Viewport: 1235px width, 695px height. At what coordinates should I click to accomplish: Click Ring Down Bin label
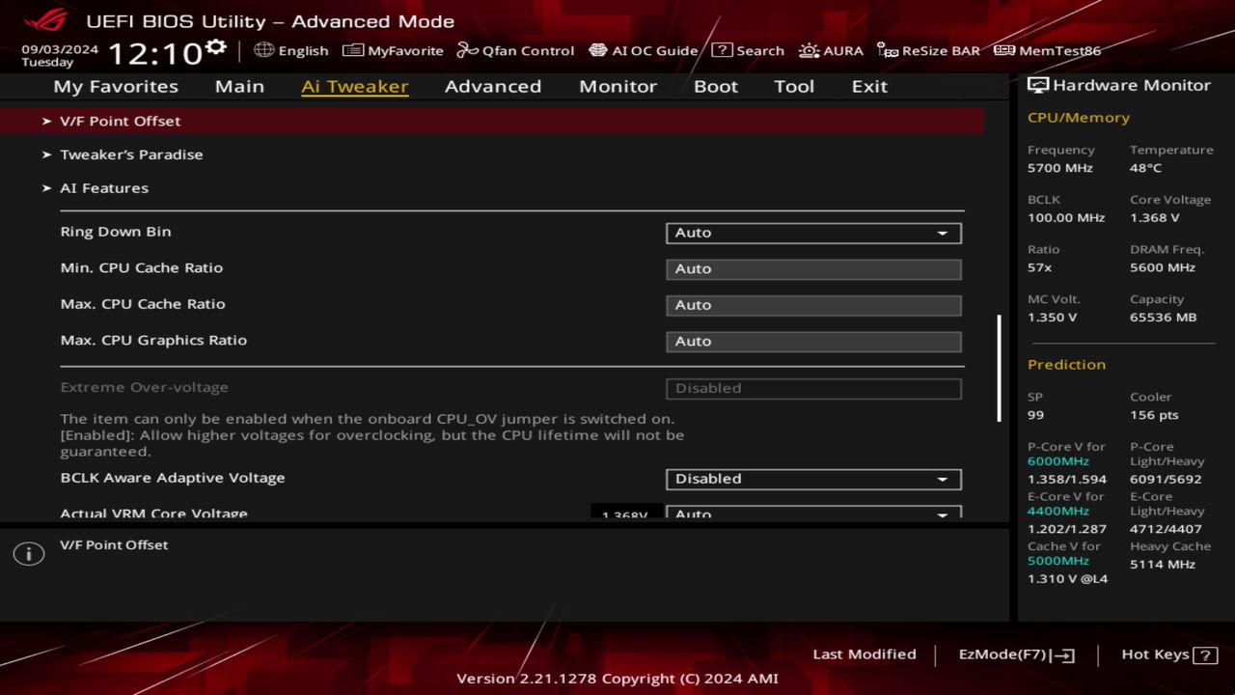tap(116, 232)
